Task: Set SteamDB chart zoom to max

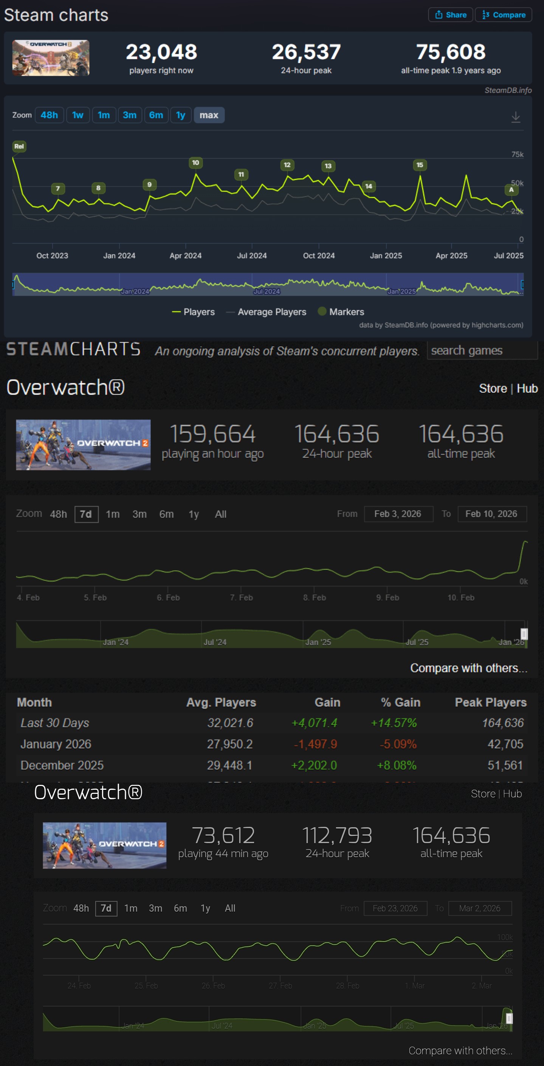Action: click(x=209, y=115)
